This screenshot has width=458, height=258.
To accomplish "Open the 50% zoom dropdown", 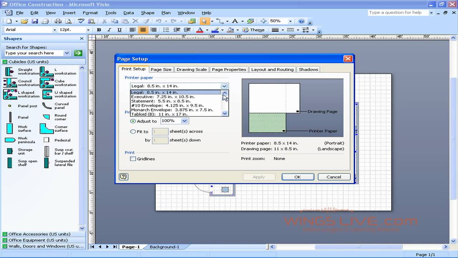I will coord(290,21).
